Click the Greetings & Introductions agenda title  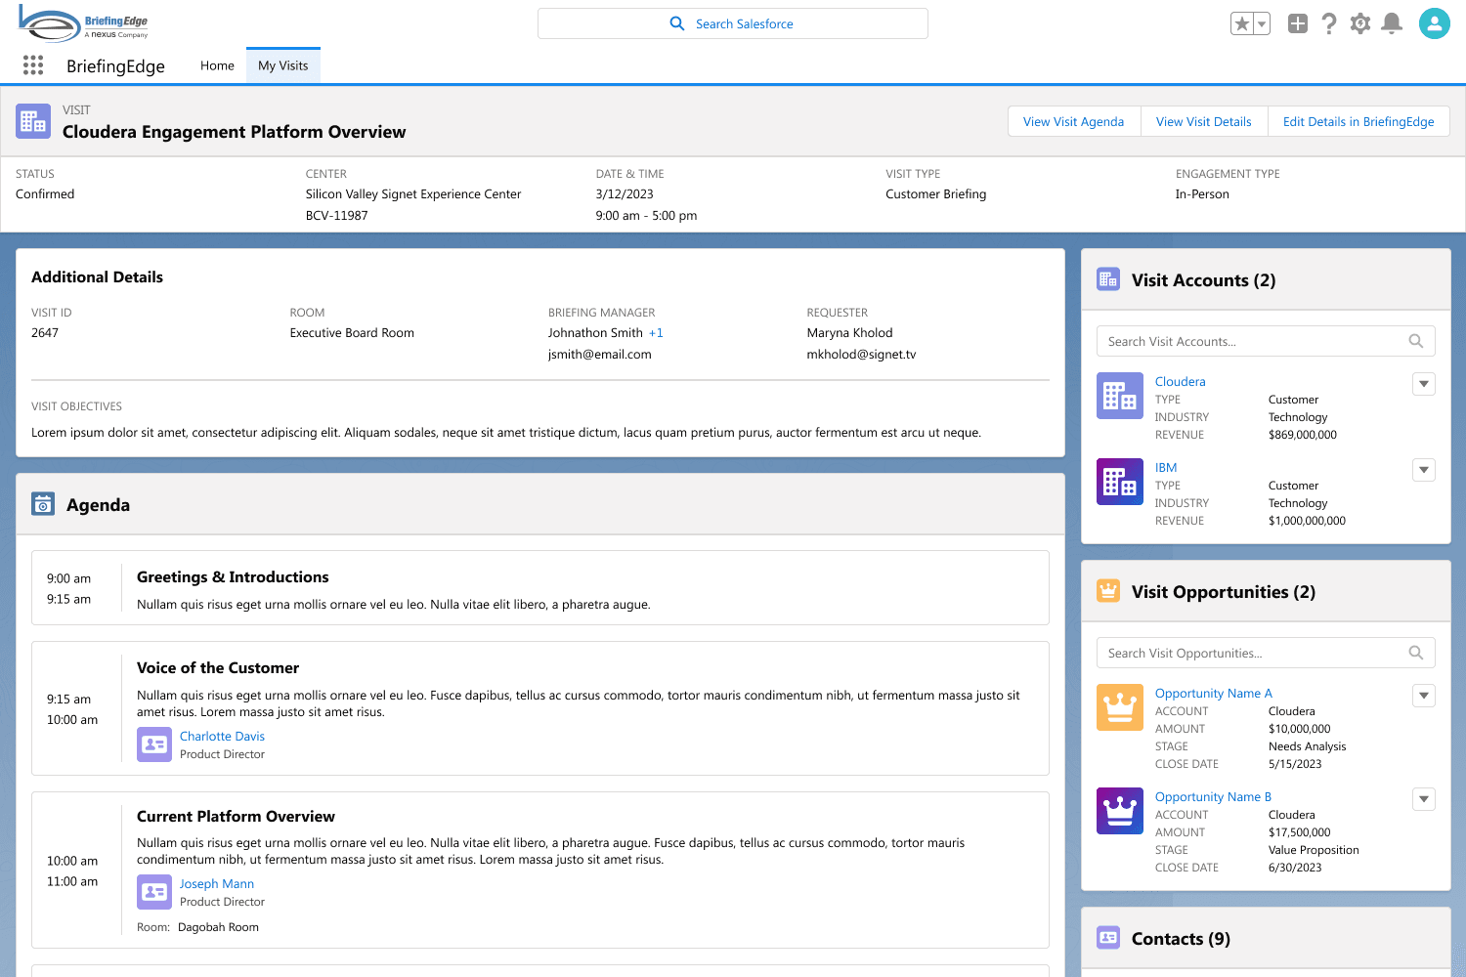pos(233,577)
